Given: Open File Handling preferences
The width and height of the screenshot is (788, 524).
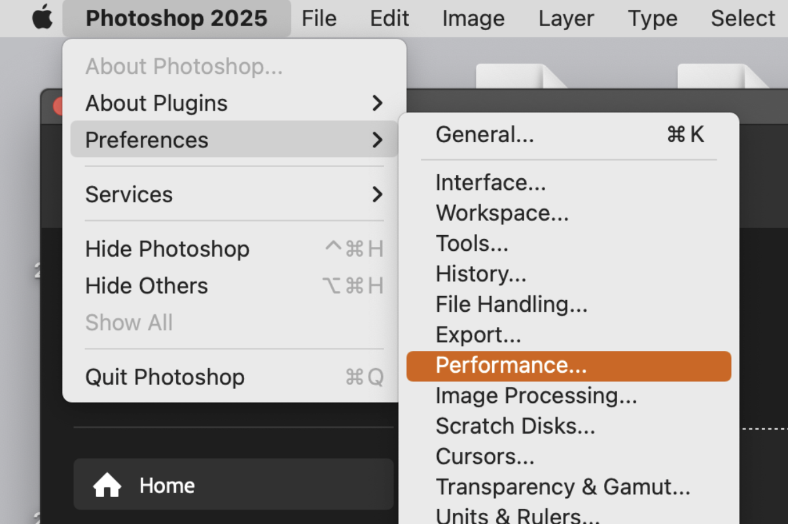Looking at the screenshot, I should [x=512, y=304].
